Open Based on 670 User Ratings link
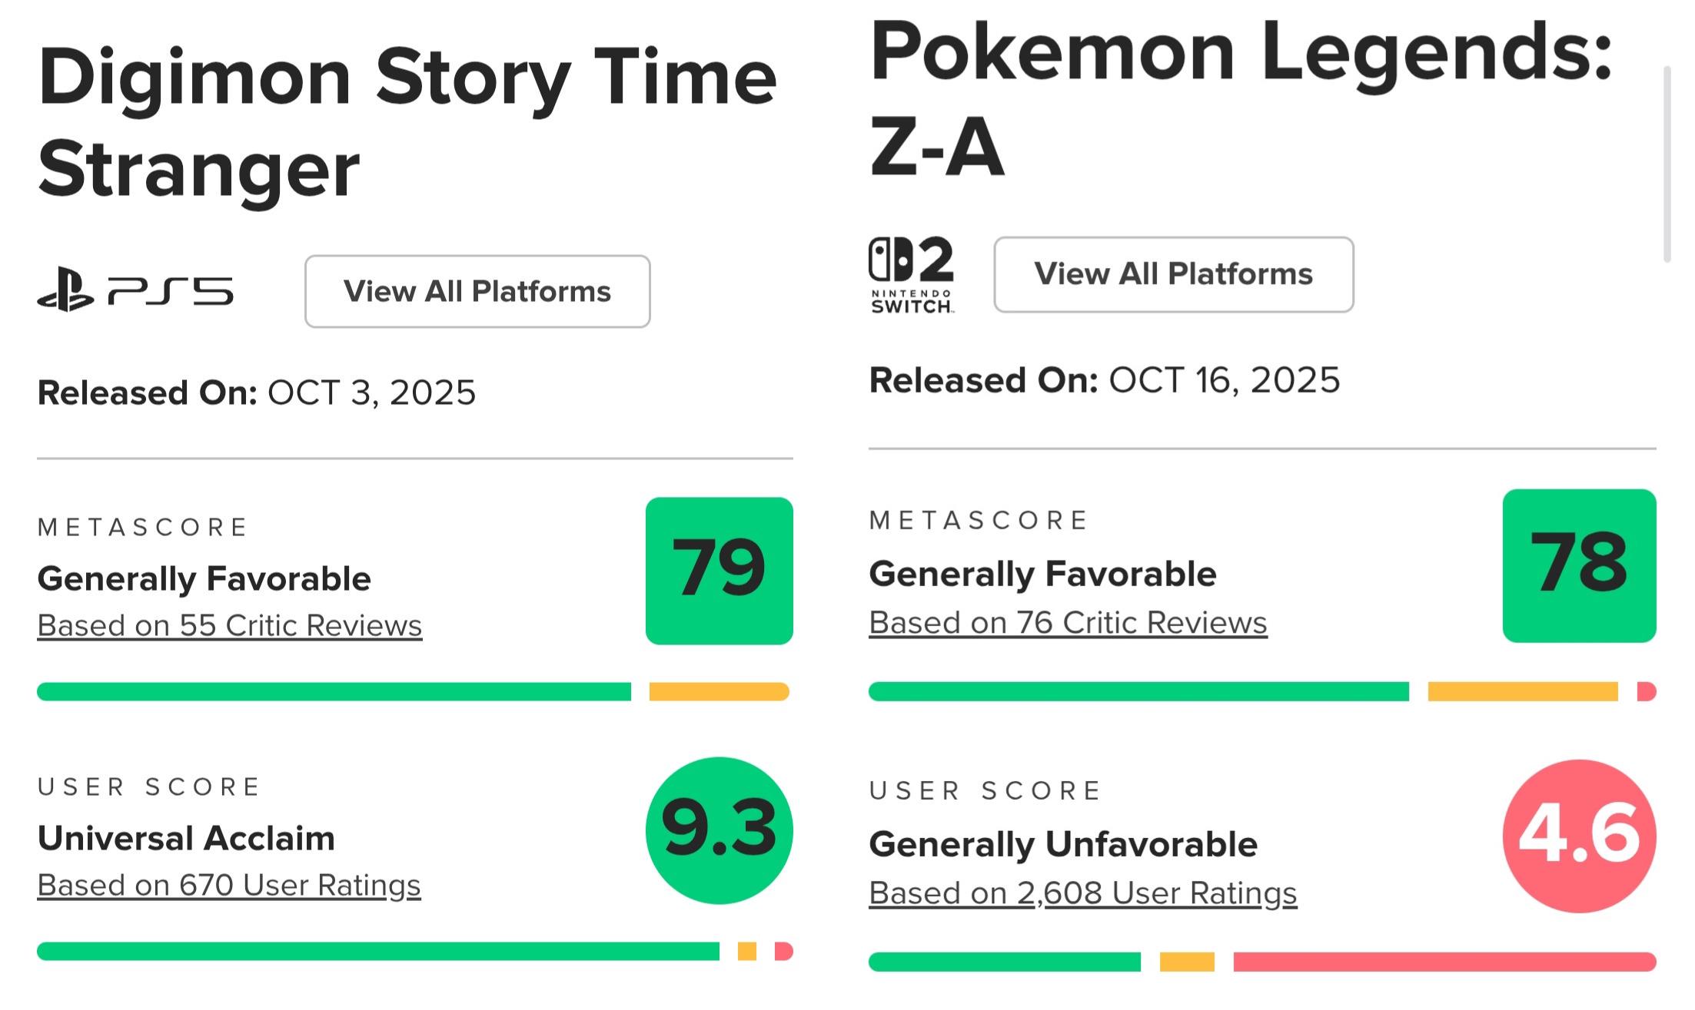Screen dimensions: 1695x1010 coord(229,885)
